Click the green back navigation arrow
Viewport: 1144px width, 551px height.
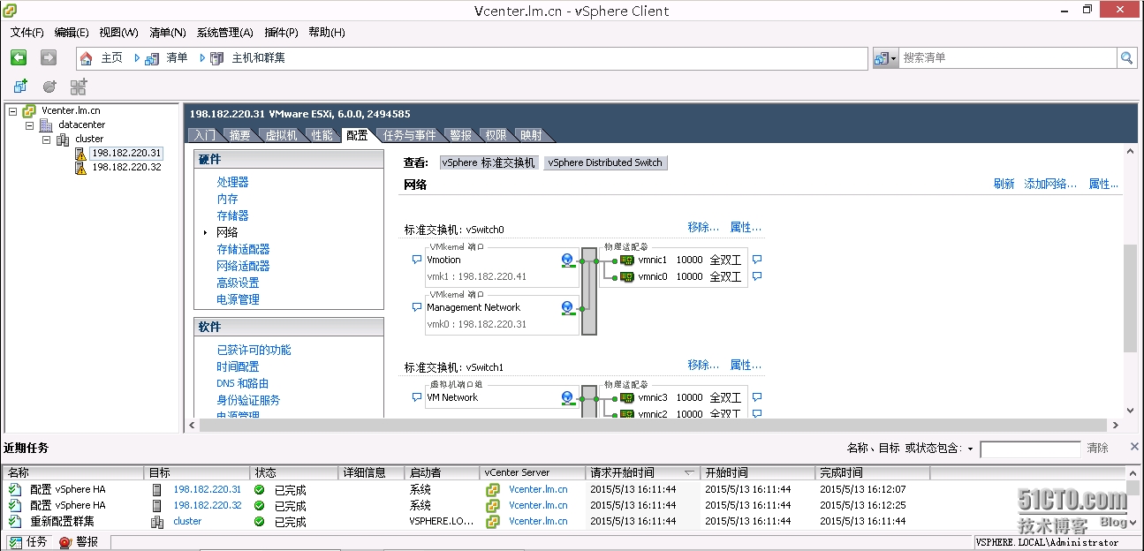pyautogui.click(x=18, y=57)
